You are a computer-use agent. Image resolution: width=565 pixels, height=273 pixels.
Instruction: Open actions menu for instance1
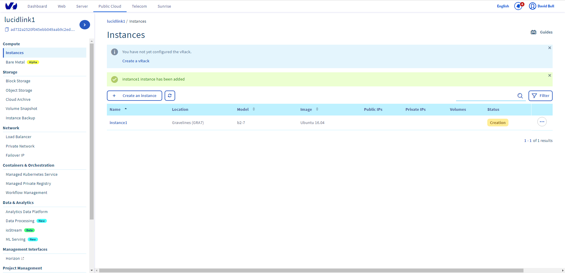coord(542,122)
